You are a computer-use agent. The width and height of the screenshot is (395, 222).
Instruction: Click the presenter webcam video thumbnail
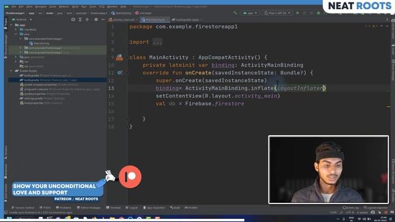pyautogui.click(x=328, y=170)
